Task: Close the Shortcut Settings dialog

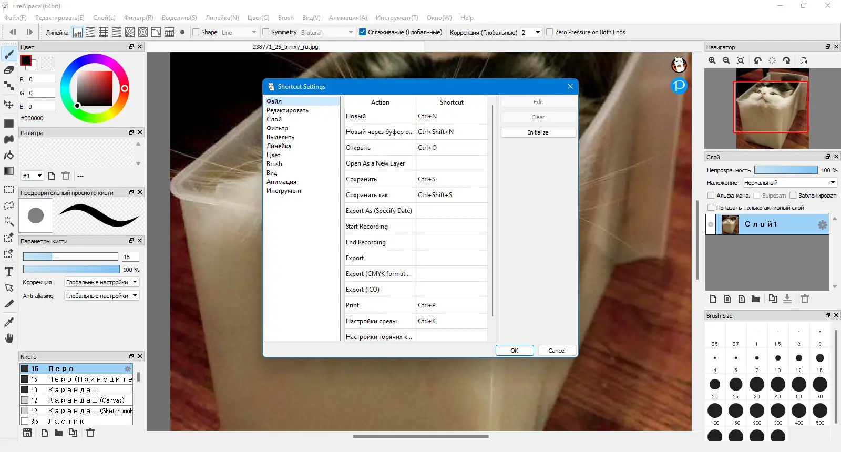Action: (570, 86)
